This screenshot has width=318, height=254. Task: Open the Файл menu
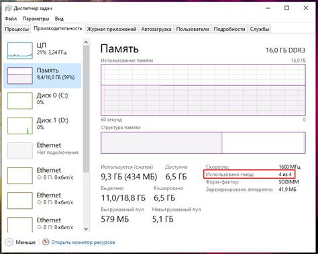[11, 19]
